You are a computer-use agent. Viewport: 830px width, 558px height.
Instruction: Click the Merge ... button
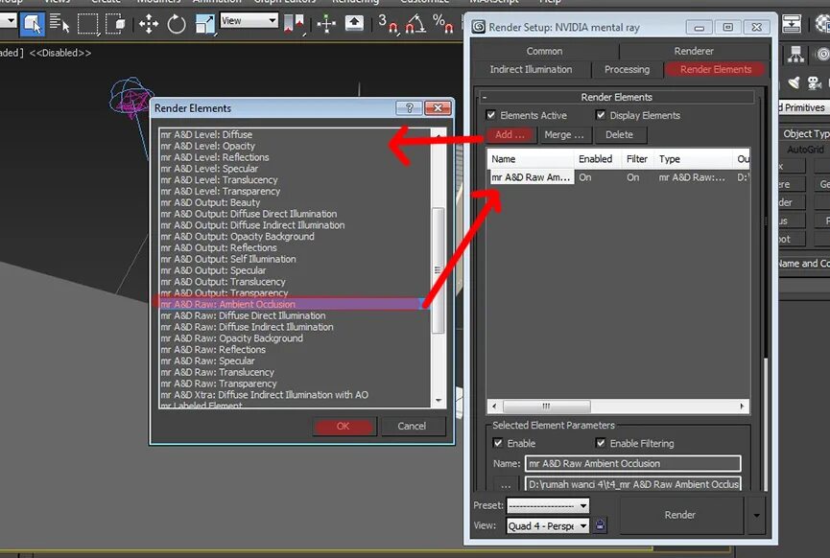tap(564, 135)
